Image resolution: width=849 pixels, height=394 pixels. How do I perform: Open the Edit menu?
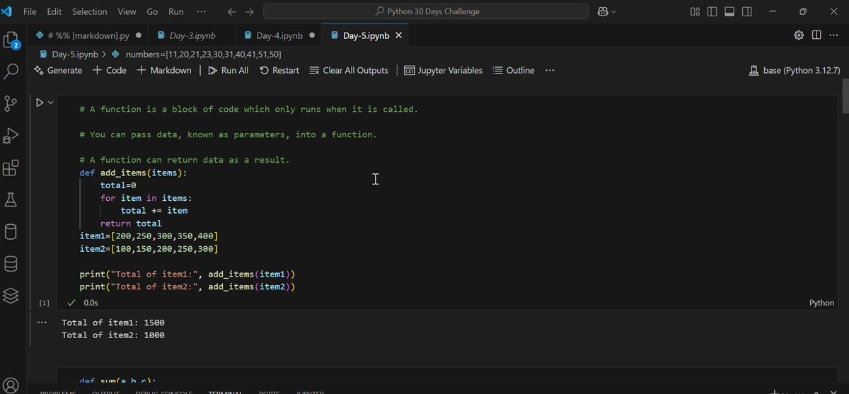coord(54,11)
